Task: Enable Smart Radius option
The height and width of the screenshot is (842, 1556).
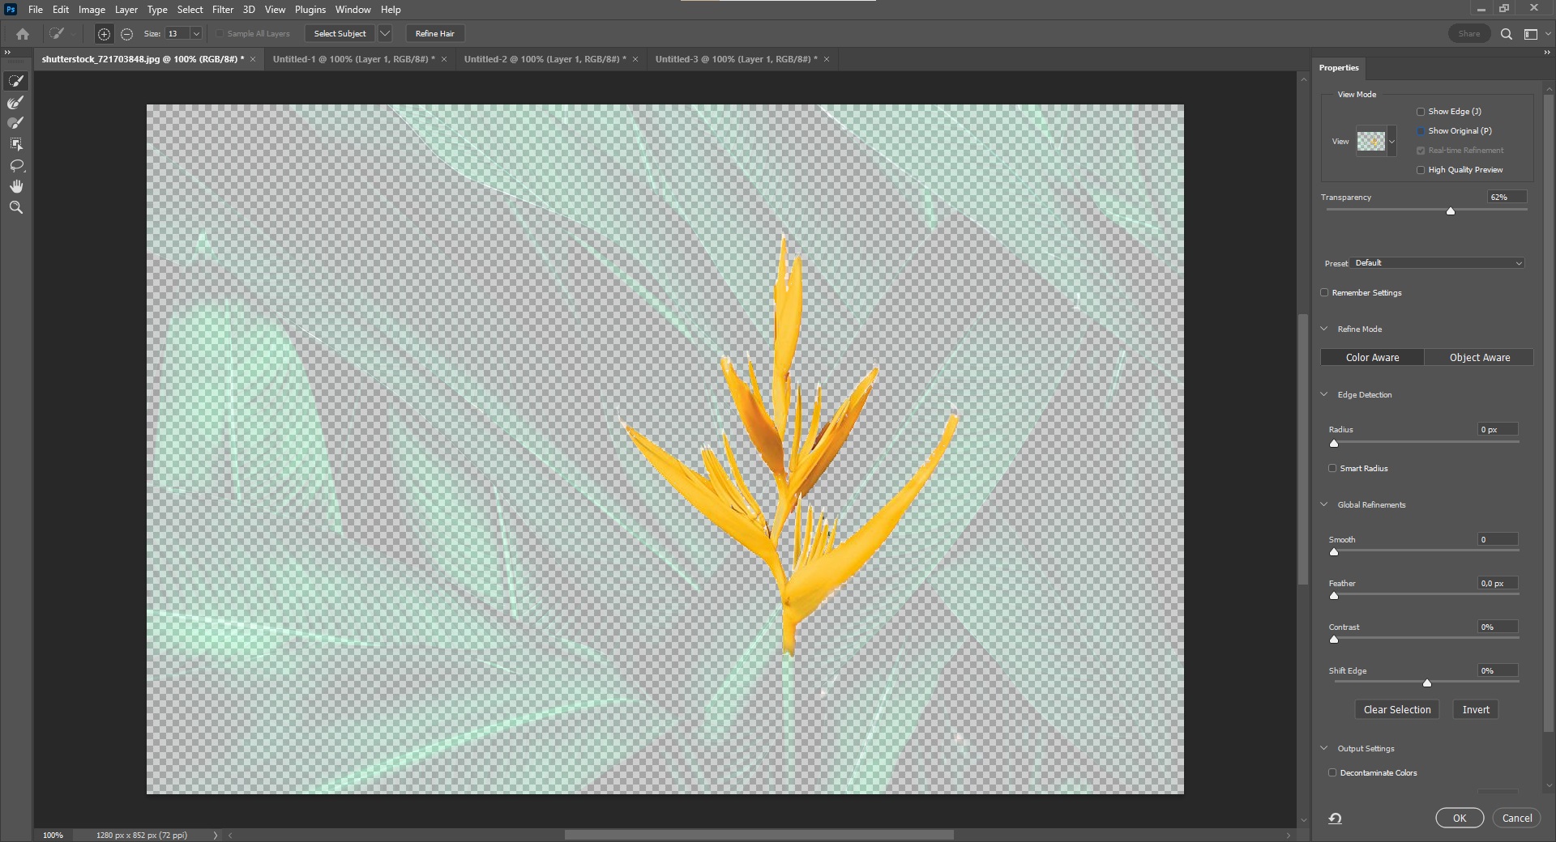Action: (x=1332, y=469)
